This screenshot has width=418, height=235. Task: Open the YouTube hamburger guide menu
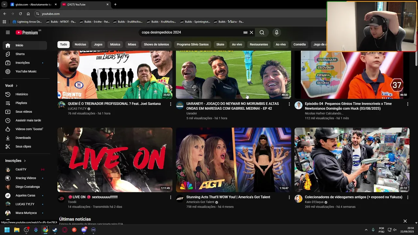click(8, 32)
